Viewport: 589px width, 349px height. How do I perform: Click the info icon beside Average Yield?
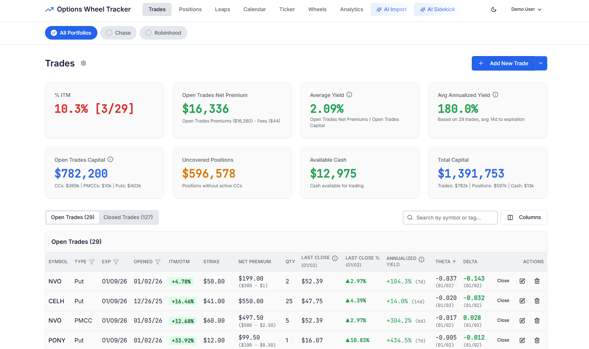[349, 94]
